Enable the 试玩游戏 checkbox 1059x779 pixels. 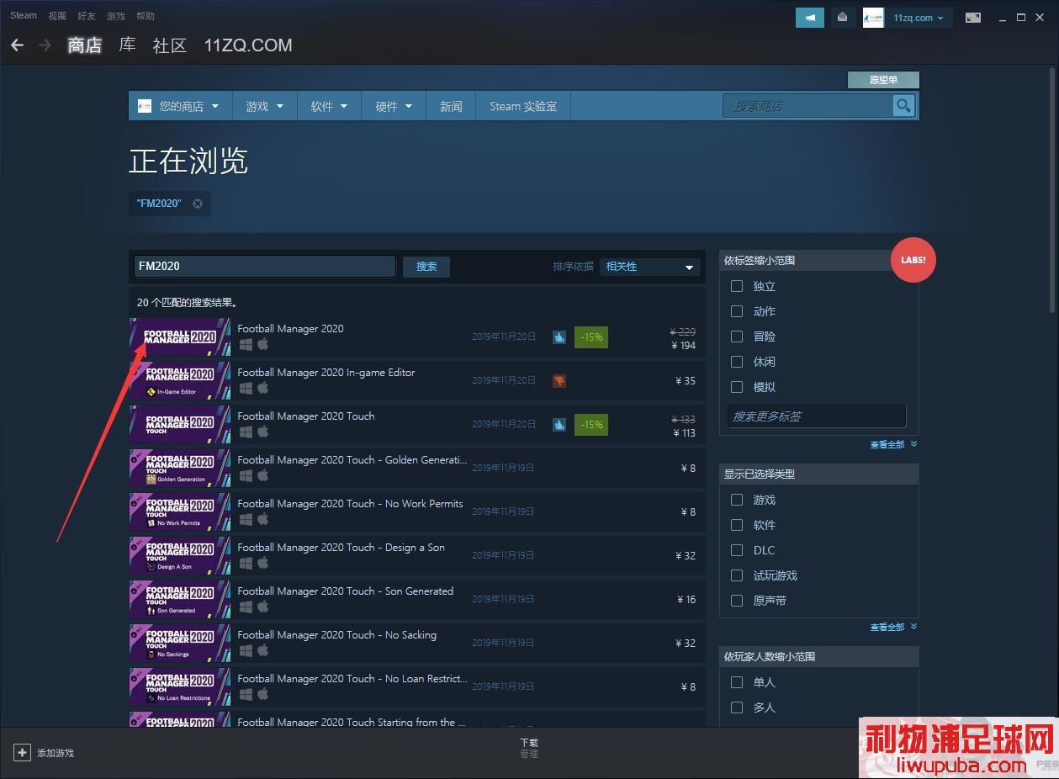[x=737, y=575]
